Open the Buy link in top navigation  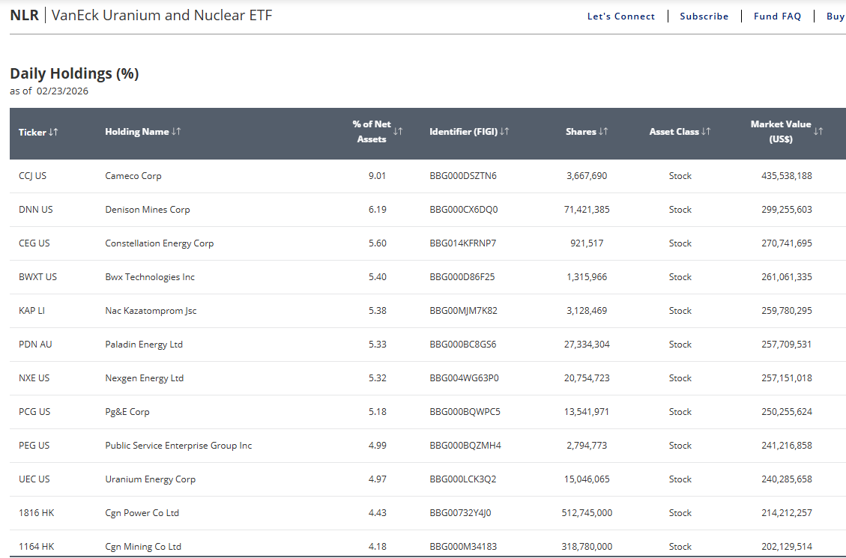(x=836, y=16)
